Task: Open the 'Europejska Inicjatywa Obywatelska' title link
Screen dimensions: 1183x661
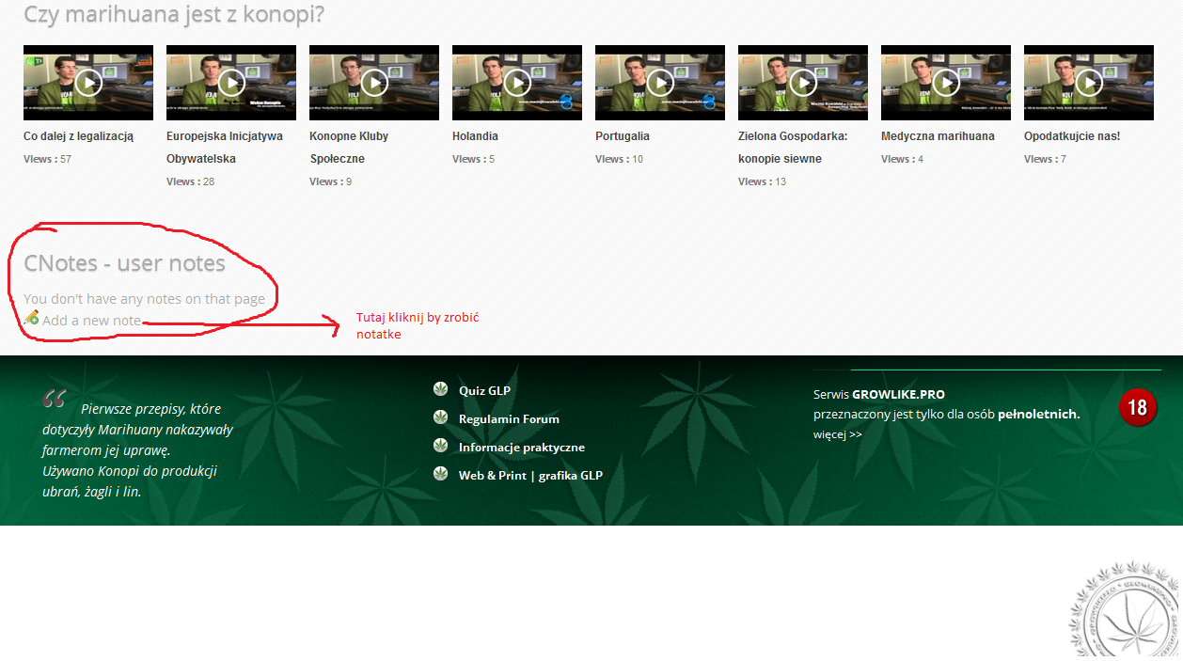Action: coord(225,148)
